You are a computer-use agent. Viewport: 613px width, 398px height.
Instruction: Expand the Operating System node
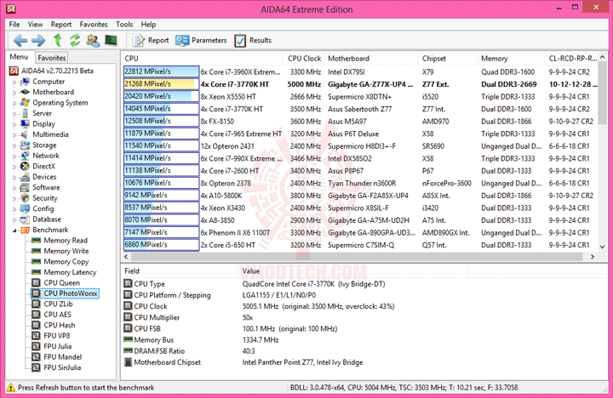click(14, 104)
